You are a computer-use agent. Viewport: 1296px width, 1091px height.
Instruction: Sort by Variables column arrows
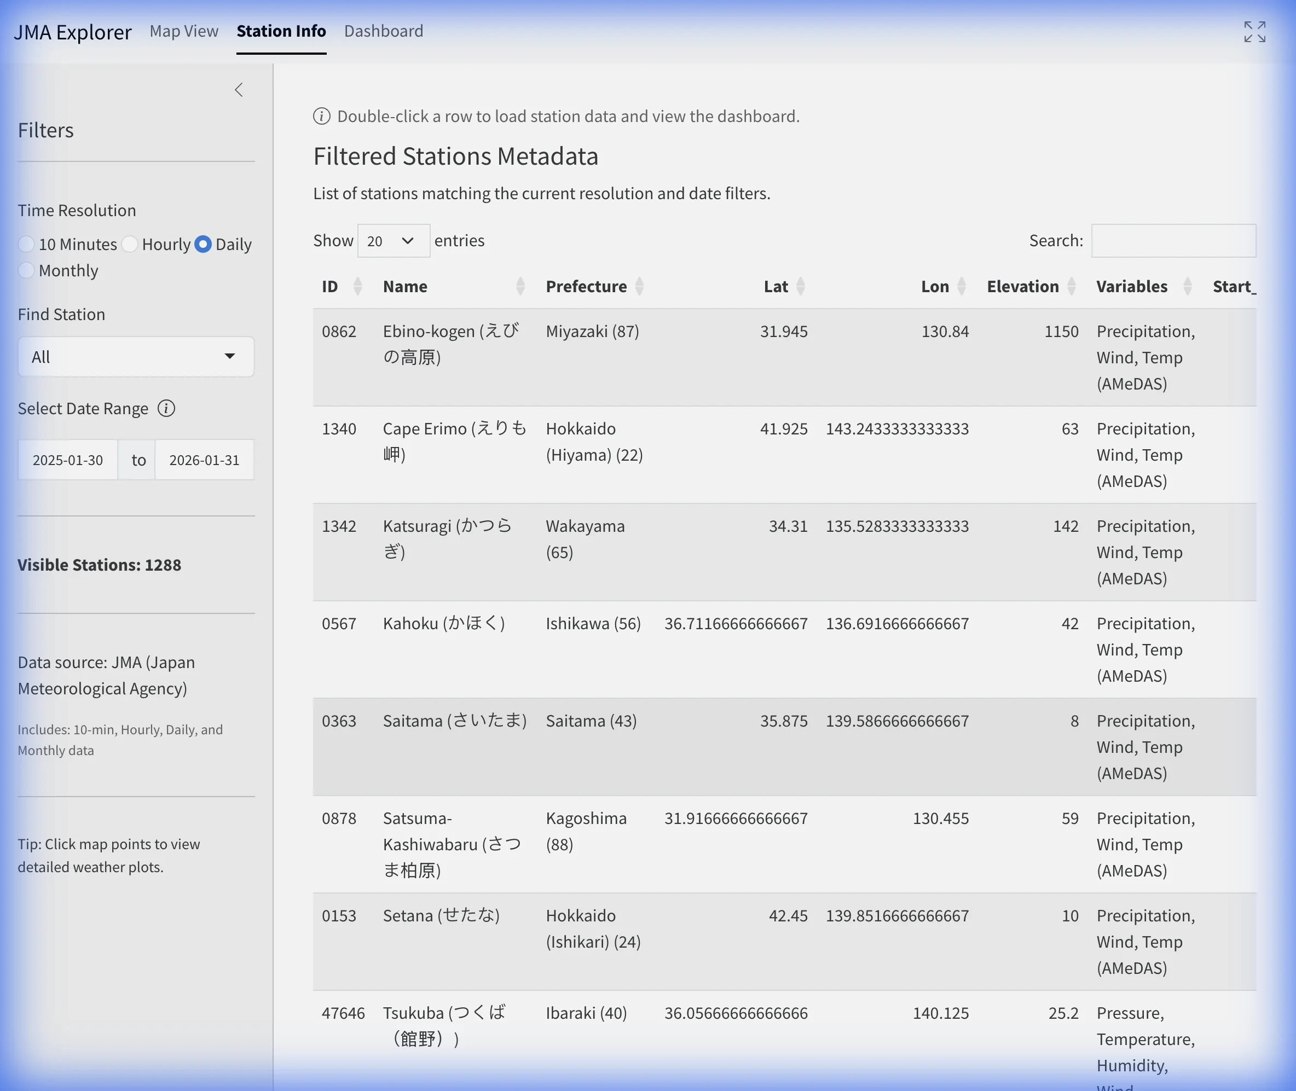1187,286
